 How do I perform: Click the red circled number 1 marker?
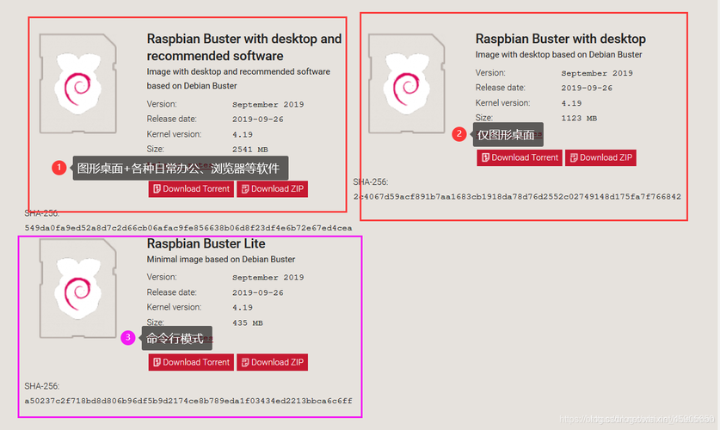coord(58,168)
